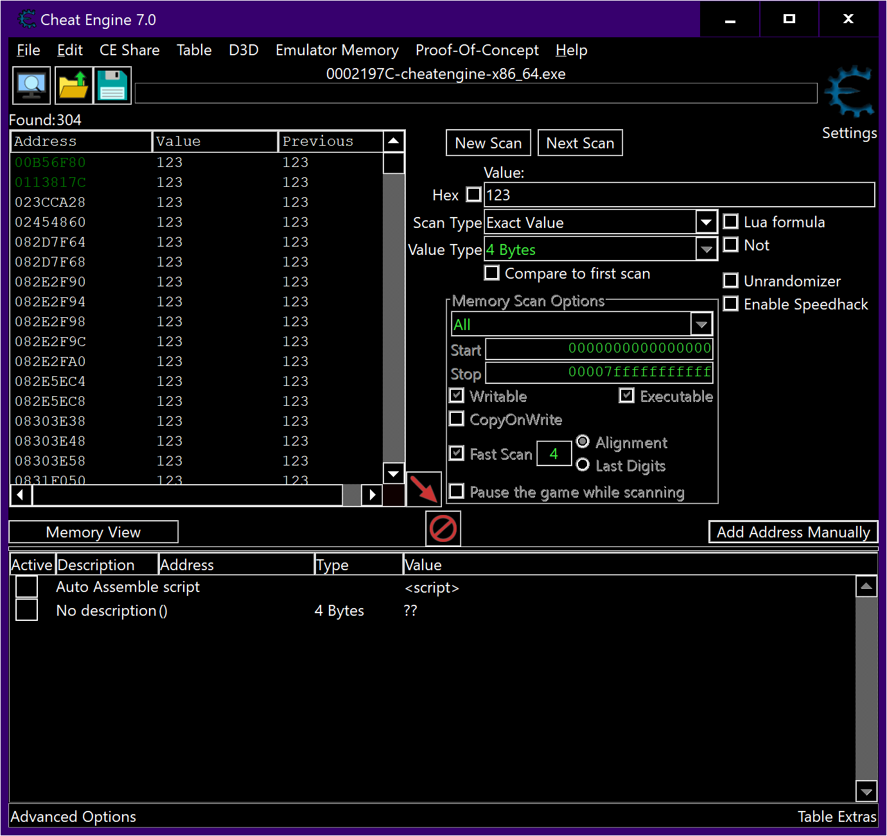Expand the Value Type dropdown

(707, 249)
